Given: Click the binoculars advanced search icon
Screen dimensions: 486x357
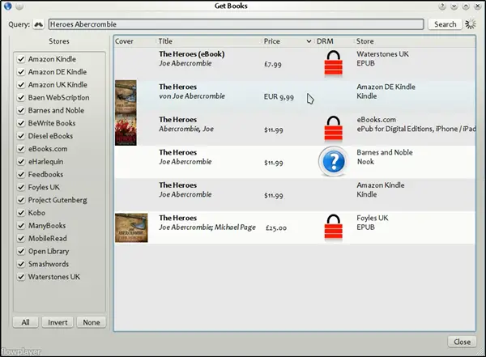Looking at the screenshot, I should tap(39, 24).
